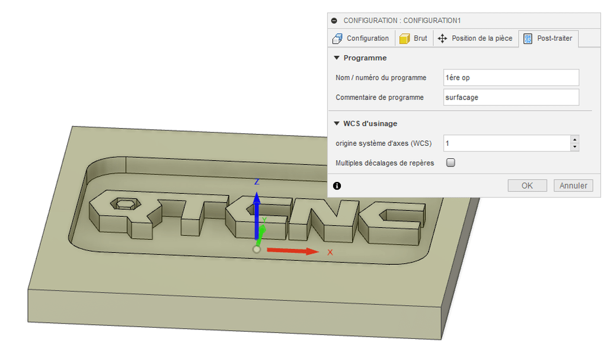
Task: Focus the Nom / numéro du programme field
Action: (x=510, y=78)
